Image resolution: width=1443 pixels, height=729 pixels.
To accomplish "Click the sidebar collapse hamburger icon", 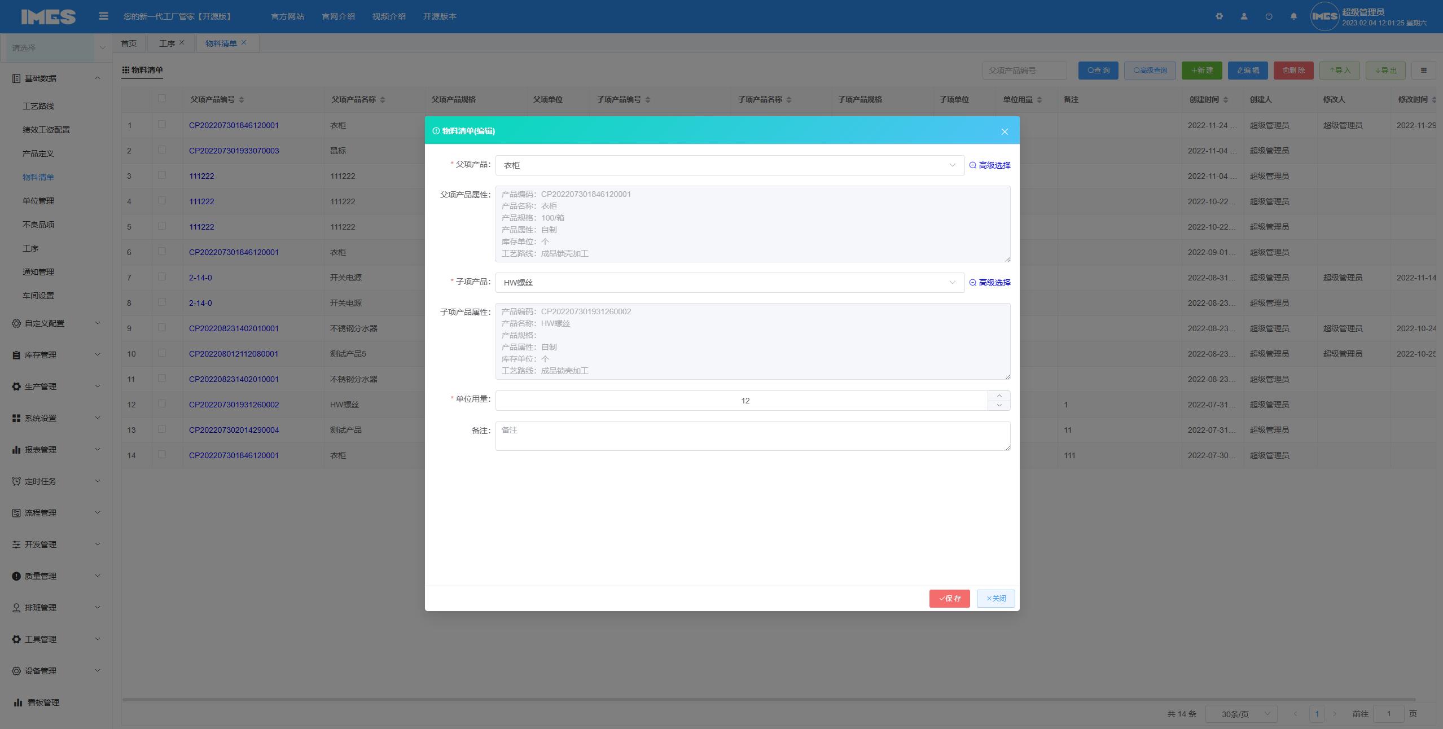I will [x=103, y=16].
